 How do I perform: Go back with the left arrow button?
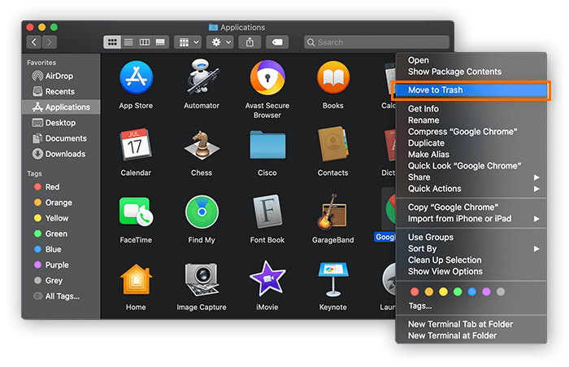coord(34,42)
